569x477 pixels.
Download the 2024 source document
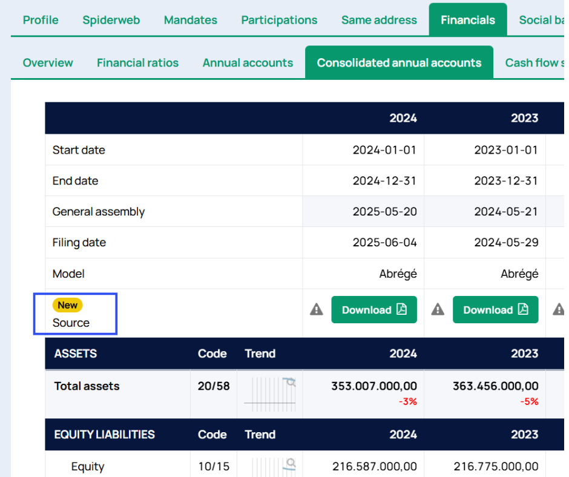point(373,310)
